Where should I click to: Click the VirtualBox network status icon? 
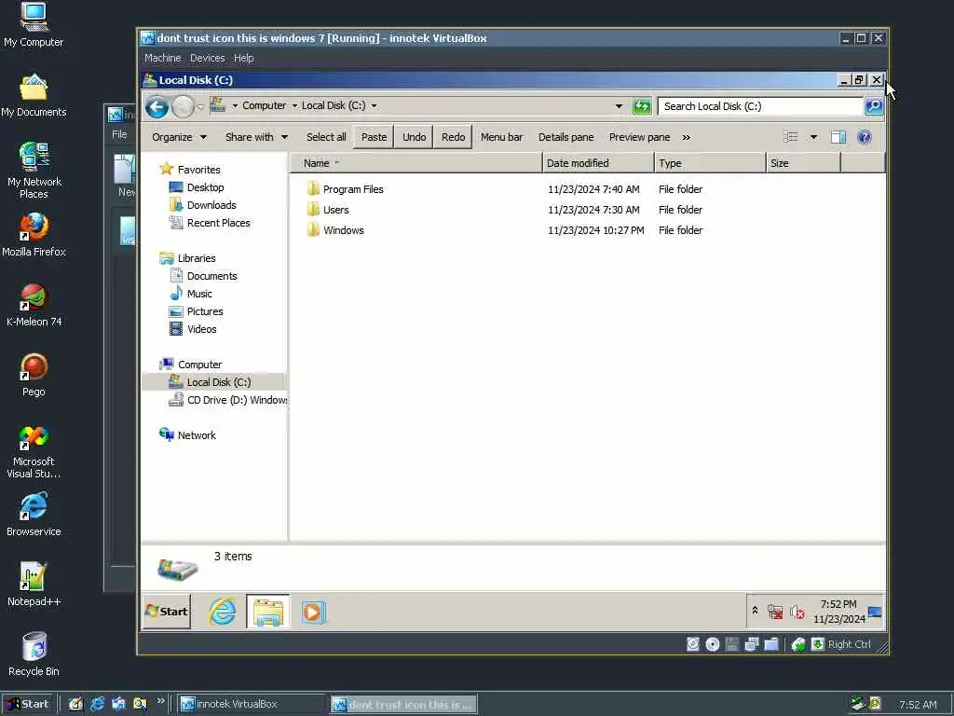[x=752, y=644]
